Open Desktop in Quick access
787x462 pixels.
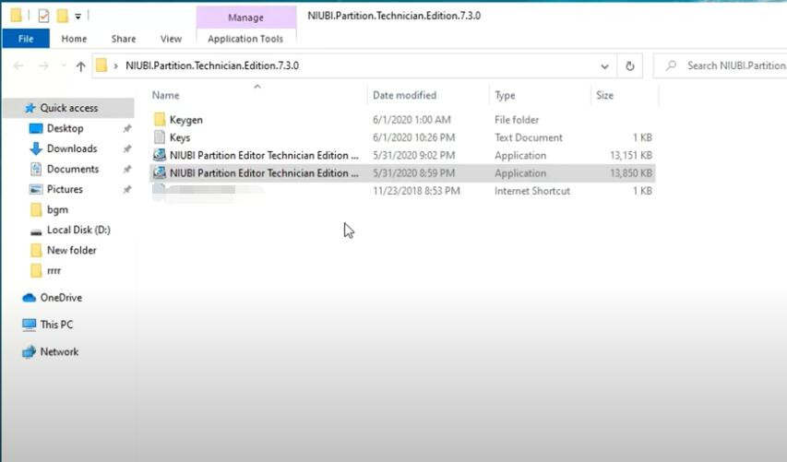coord(66,128)
